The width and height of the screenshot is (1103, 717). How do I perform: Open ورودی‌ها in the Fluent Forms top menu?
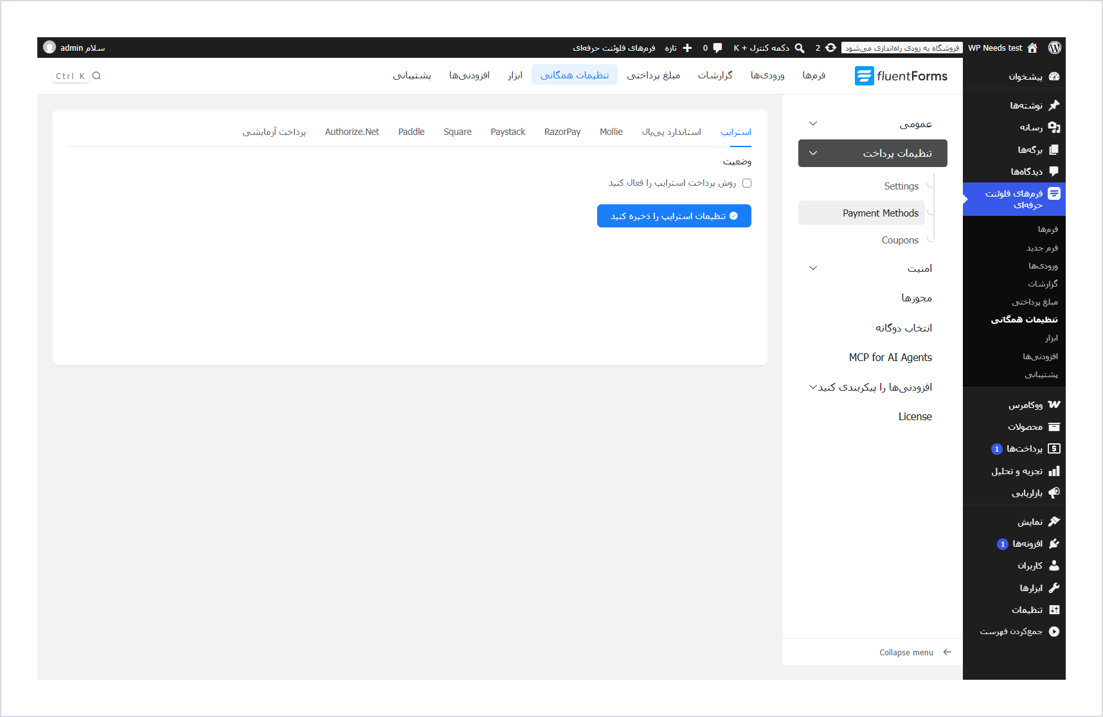[x=767, y=75]
